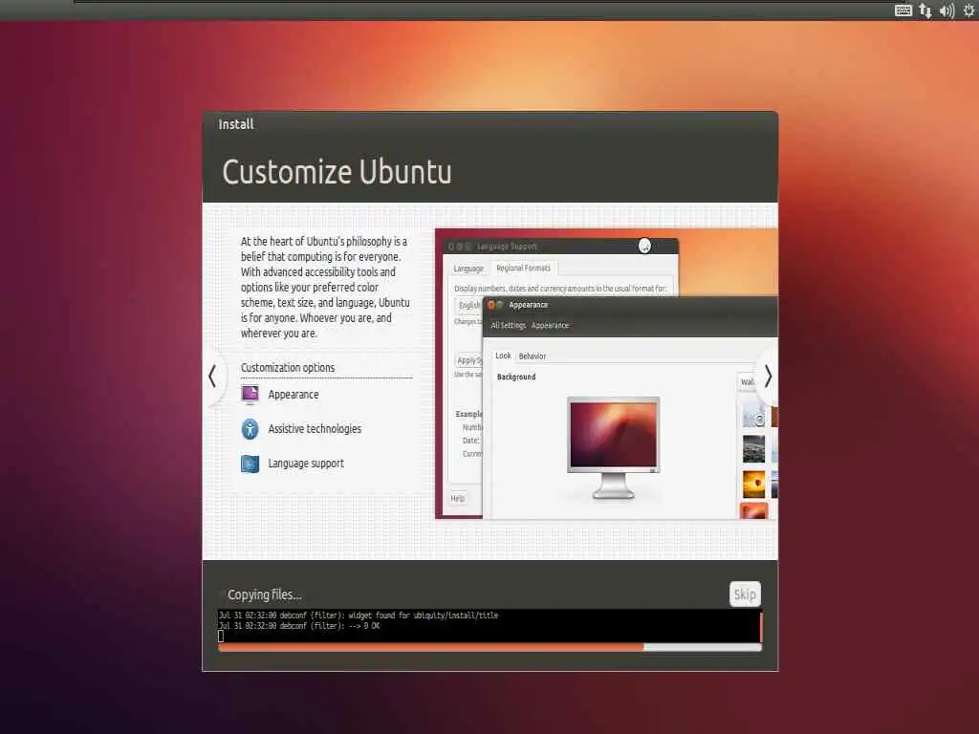Advance to the next slide arrow
The width and height of the screenshot is (979, 734).
[768, 377]
